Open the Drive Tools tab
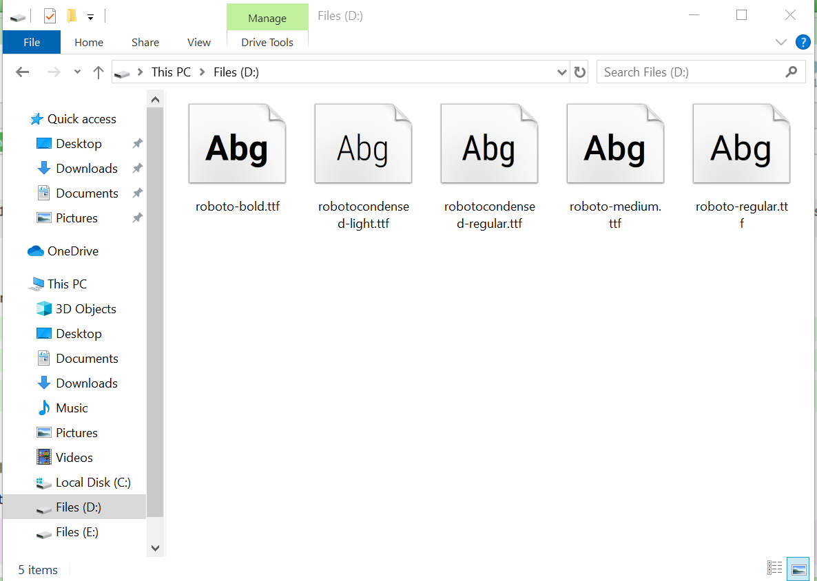 (x=267, y=42)
